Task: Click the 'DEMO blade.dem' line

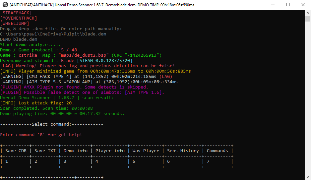Action: pos(19,39)
